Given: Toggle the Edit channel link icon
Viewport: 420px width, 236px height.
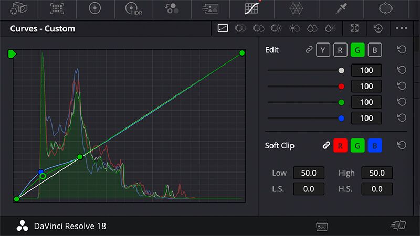Looking at the screenshot, I should [x=310, y=50].
